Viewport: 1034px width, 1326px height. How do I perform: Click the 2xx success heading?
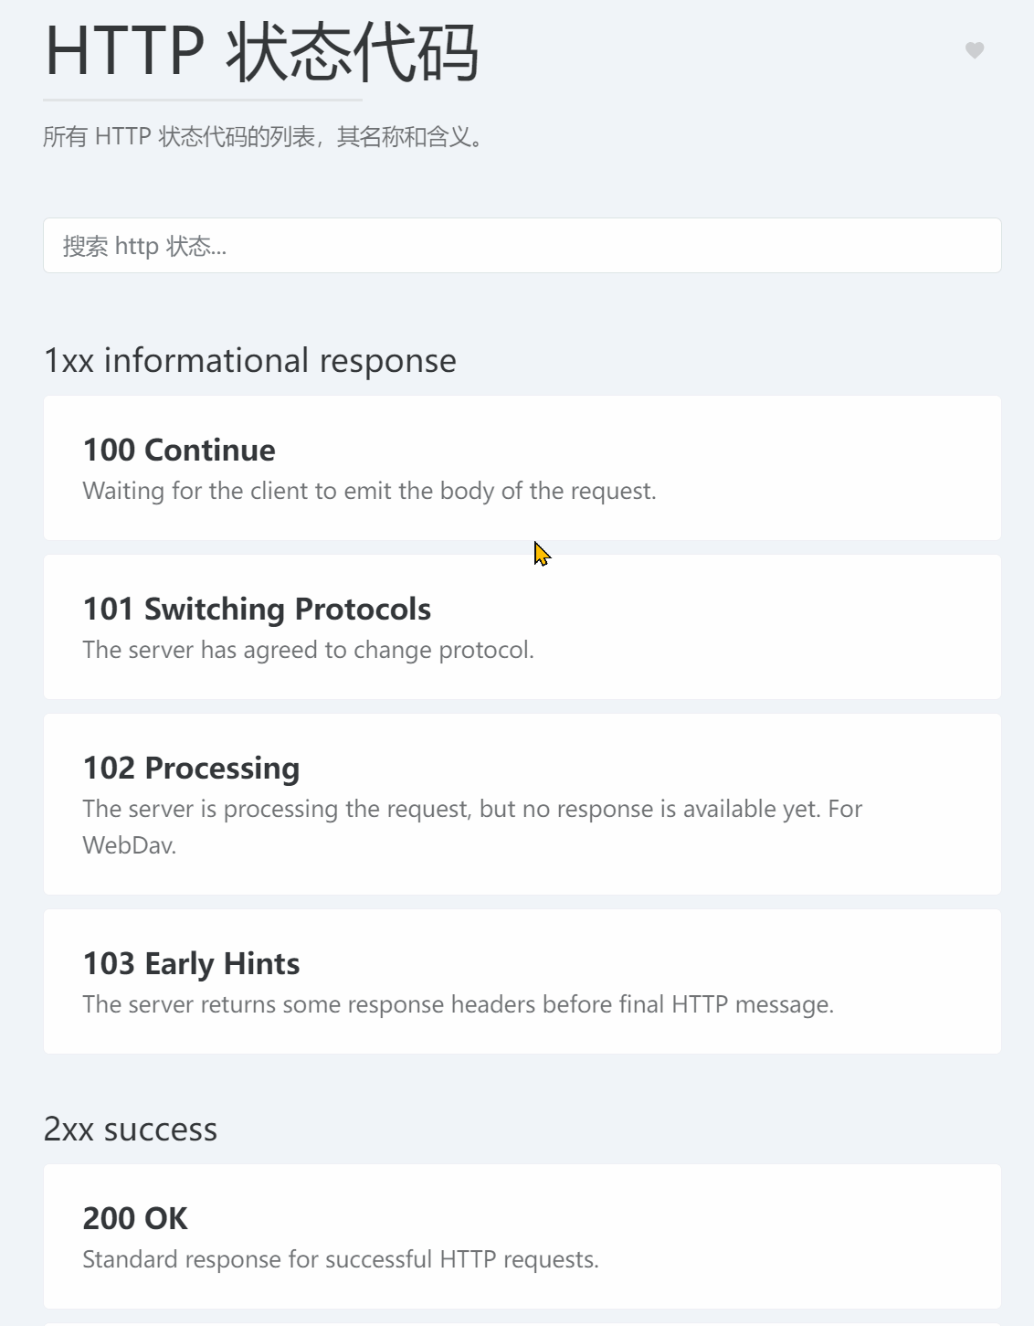(x=131, y=1130)
